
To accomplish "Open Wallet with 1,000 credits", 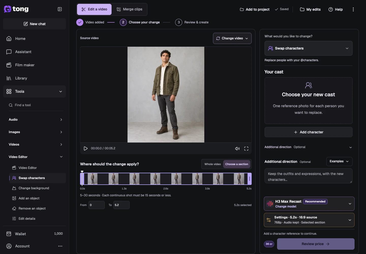I will [x=34, y=234].
